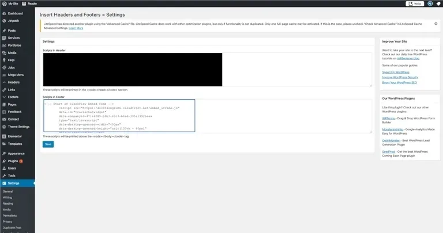Open the notifications bell icon
Screen dimensions: 443x233
tap(438, 3)
